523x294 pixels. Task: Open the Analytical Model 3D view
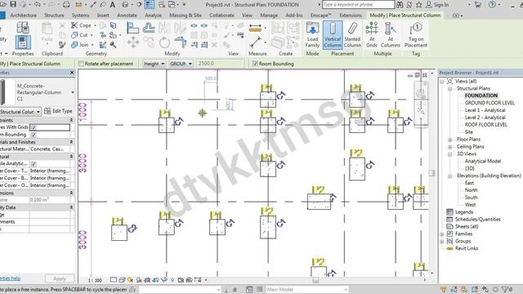tap(483, 162)
